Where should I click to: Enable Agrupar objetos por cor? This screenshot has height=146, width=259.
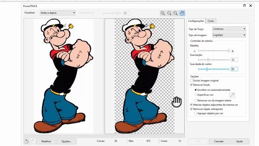click(x=195, y=114)
